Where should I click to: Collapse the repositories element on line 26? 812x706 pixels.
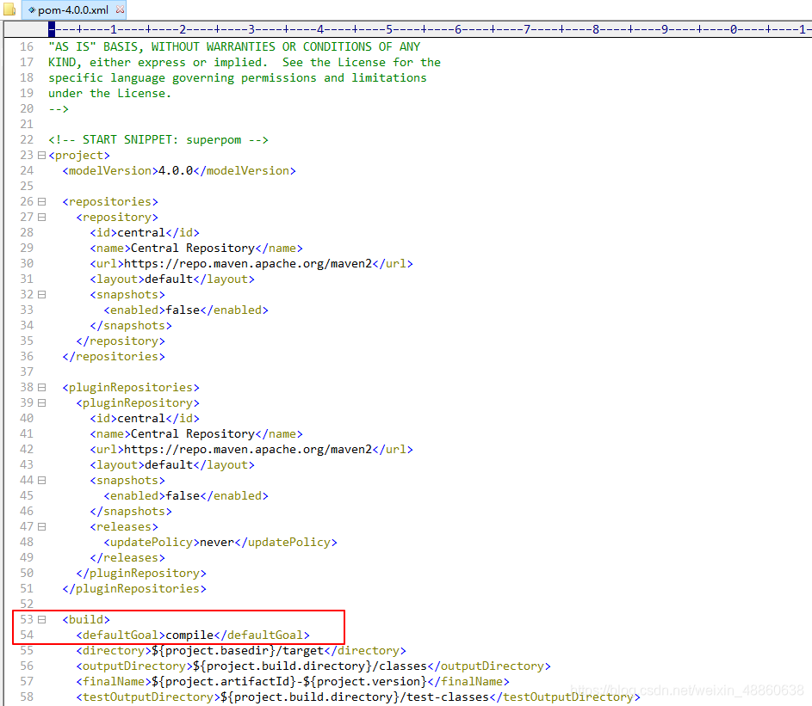pos(42,202)
